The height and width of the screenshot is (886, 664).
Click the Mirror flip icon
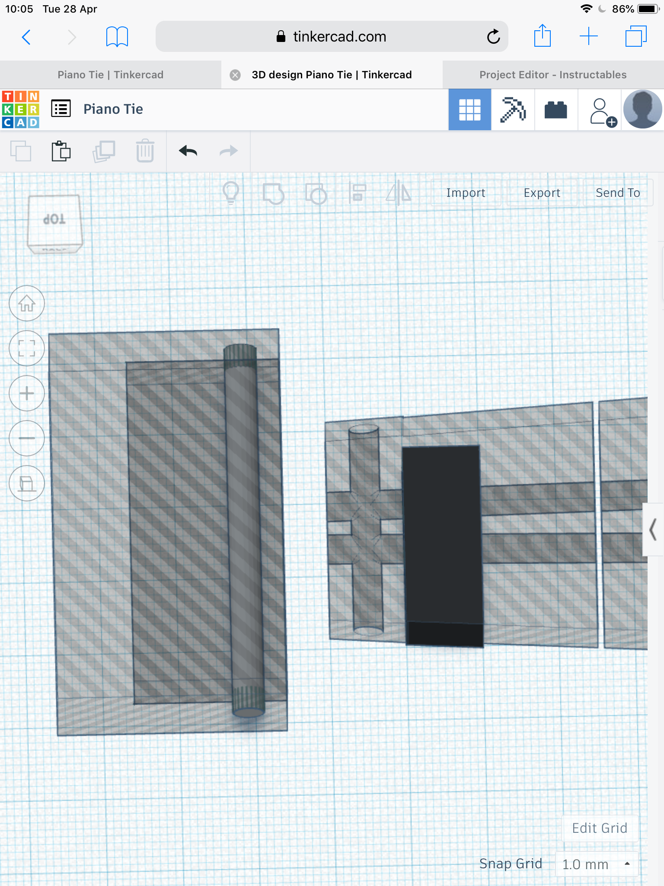pos(399,193)
